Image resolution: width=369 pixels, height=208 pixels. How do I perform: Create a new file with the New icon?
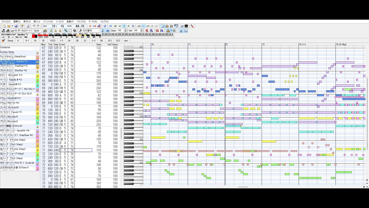pyautogui.click(x=4, y=26)
